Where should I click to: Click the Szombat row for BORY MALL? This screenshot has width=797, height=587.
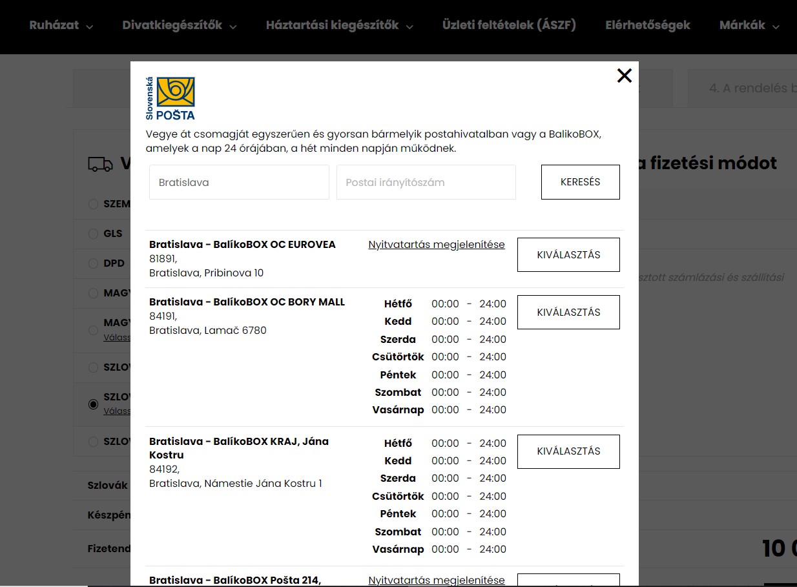pos(439,392)
